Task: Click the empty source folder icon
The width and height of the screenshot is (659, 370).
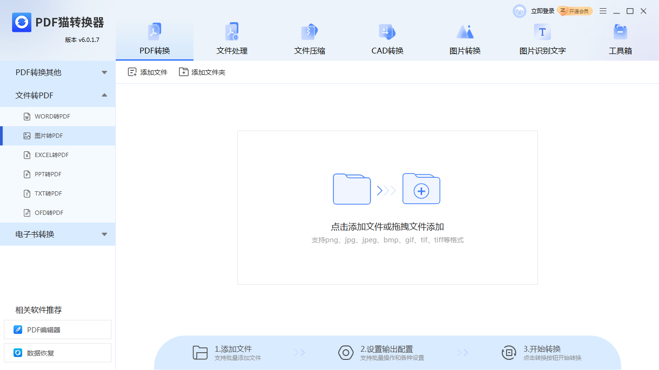Action: (352, 189)
